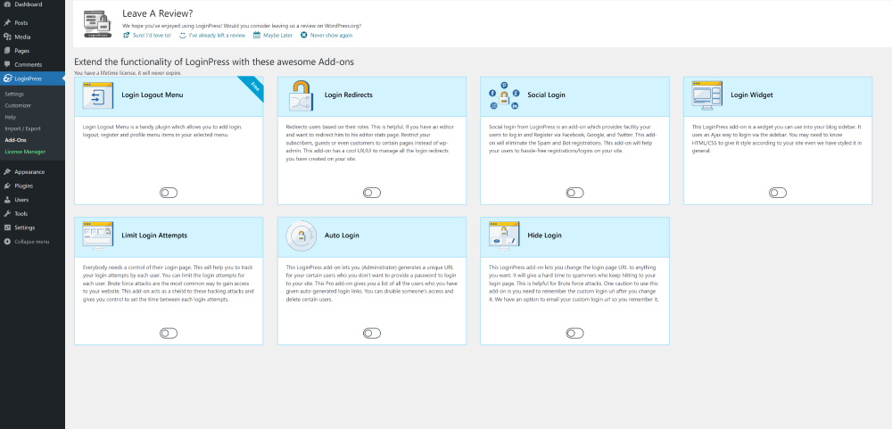This screenshot has width=892, height=429.
Task: Click the Hide Login add-on icon
Action: [504, 235]
